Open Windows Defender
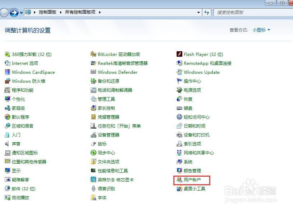Screen dimensions: 293x210 coord(119,72)
